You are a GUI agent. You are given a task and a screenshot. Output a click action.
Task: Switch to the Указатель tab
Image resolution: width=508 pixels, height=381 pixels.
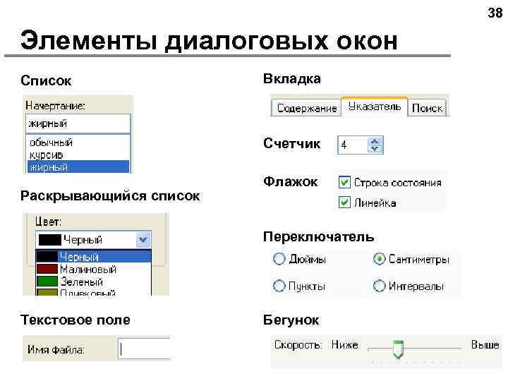tap(374, 107)
